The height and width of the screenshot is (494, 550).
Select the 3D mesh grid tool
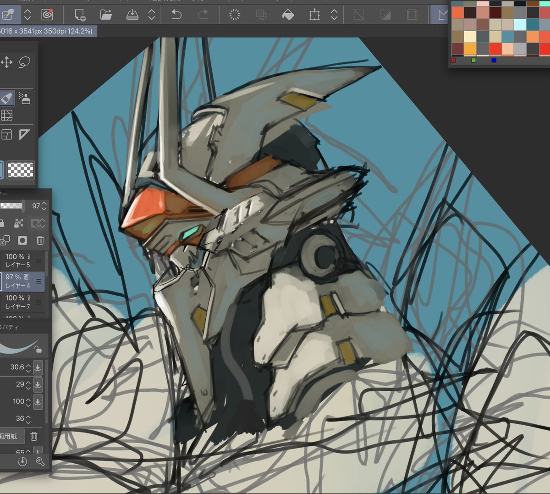tap(6, 115)
